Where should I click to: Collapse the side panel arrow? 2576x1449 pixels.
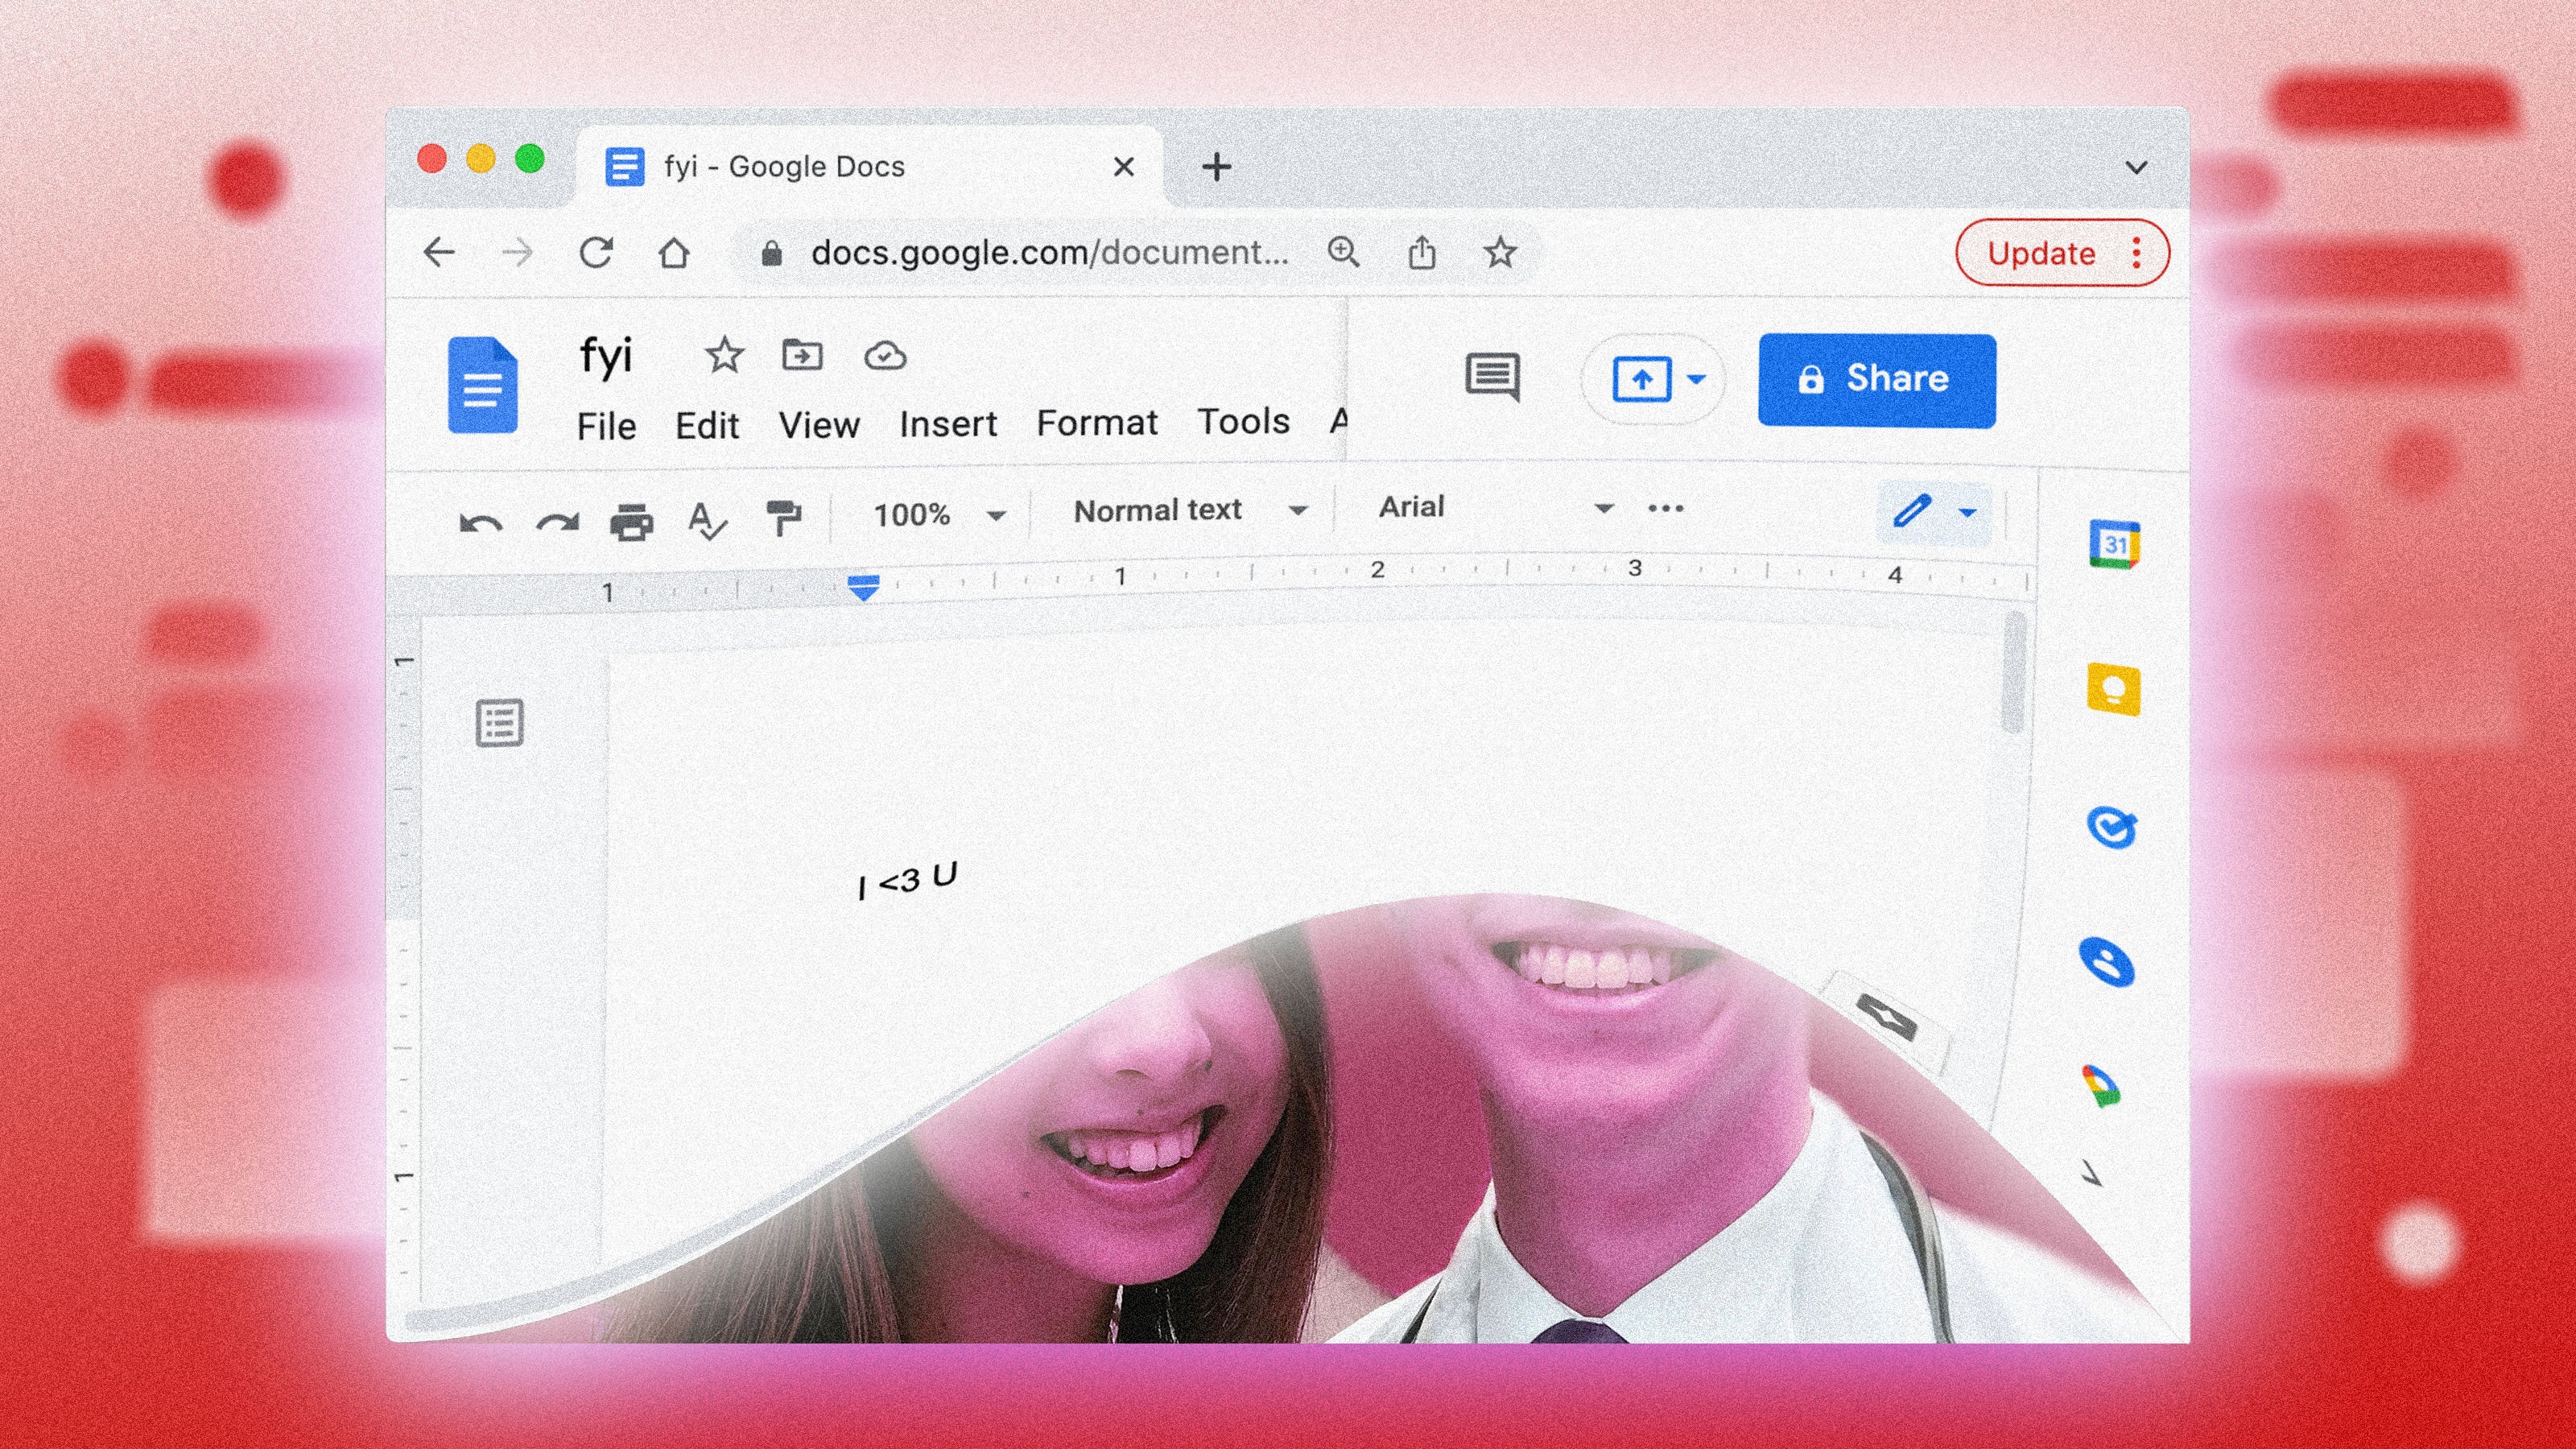2092,1173
